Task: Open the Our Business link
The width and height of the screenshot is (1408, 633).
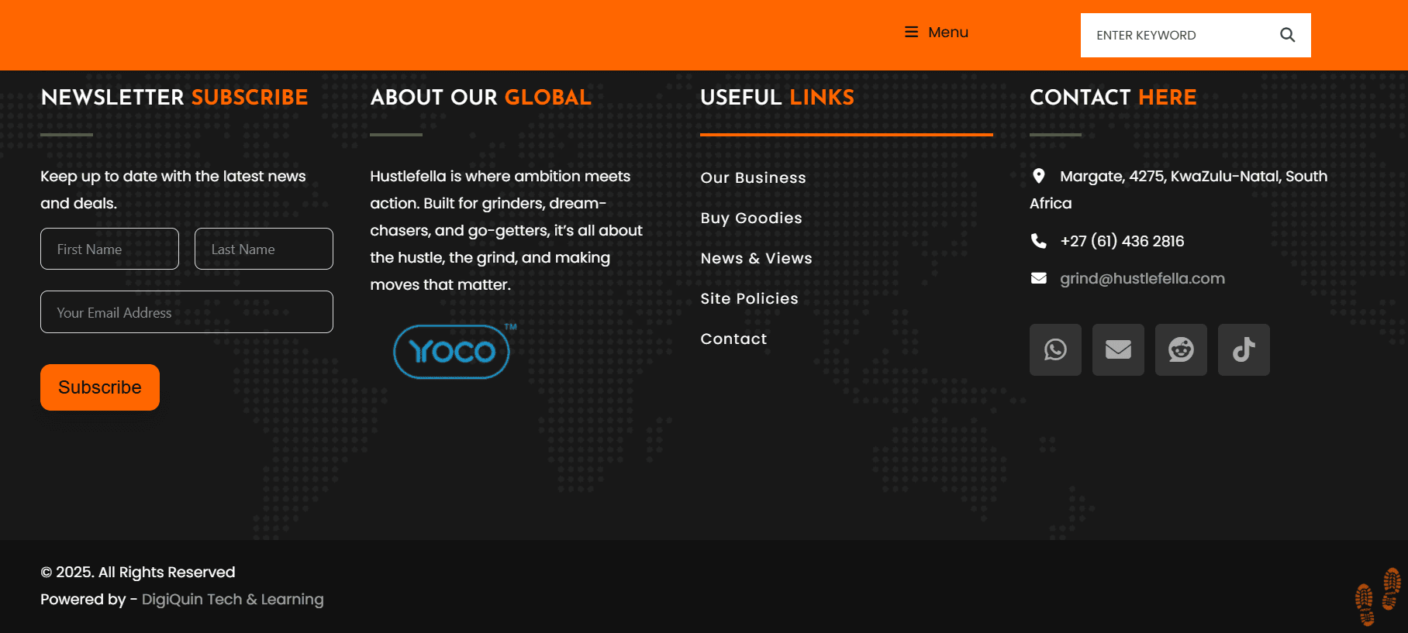Action: point(753,177)
